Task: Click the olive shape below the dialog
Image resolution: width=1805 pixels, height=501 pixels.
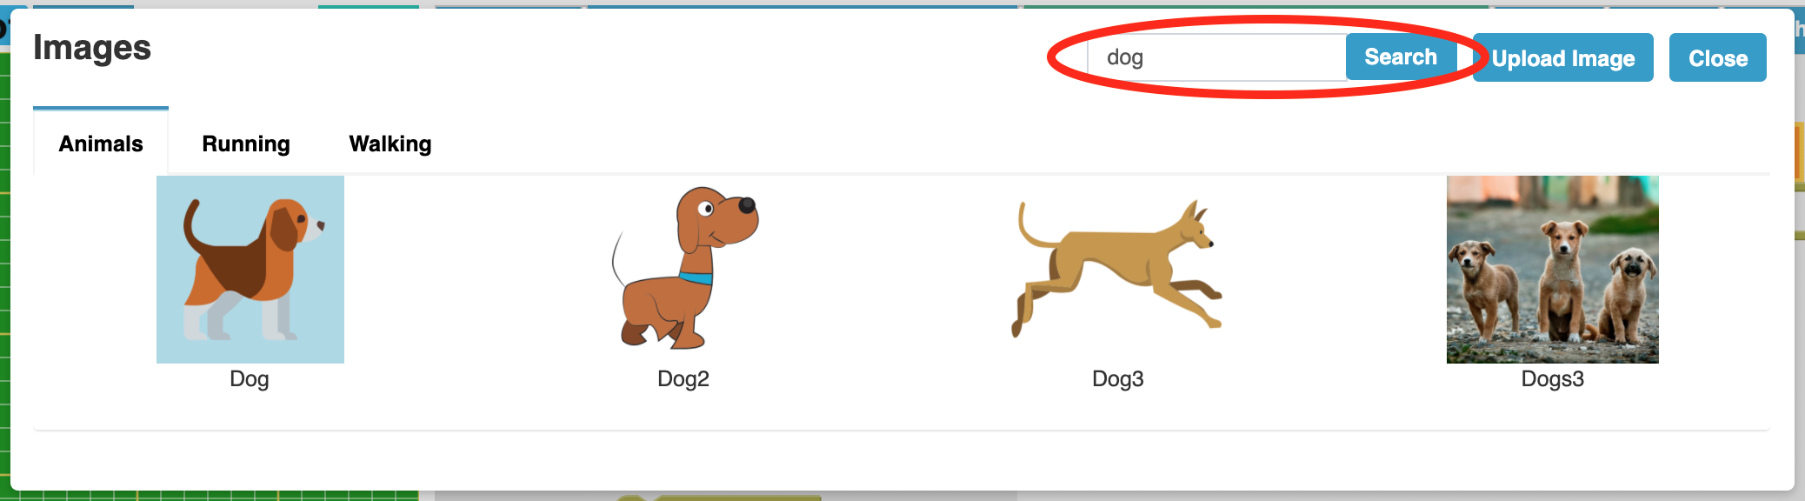Action: tap(718, 498)
